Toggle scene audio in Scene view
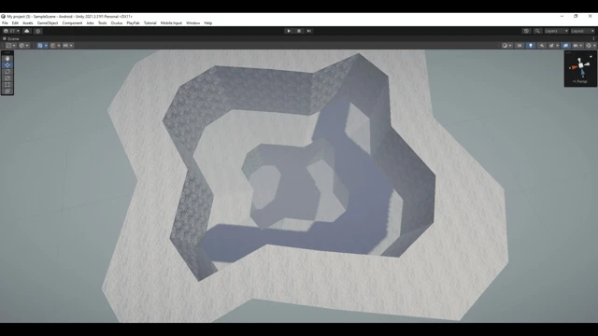 [542, 46]
